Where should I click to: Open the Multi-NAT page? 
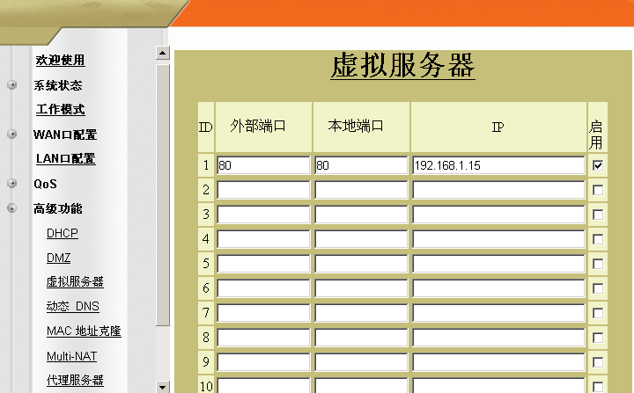pyautogui.click(x=71, y=356)
